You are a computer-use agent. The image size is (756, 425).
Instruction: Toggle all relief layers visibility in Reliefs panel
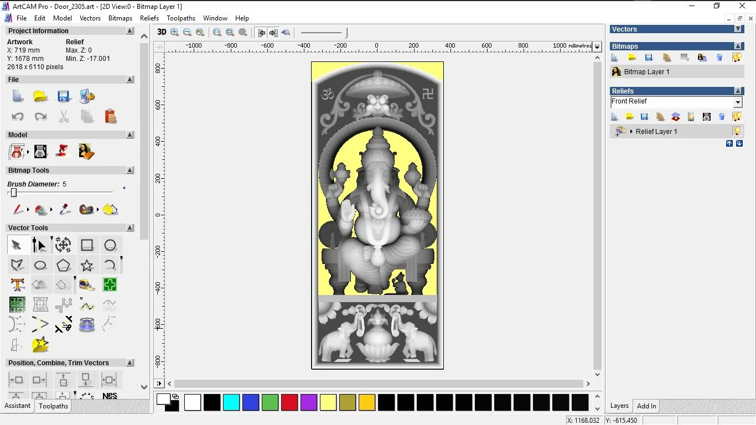coord(737,117)
